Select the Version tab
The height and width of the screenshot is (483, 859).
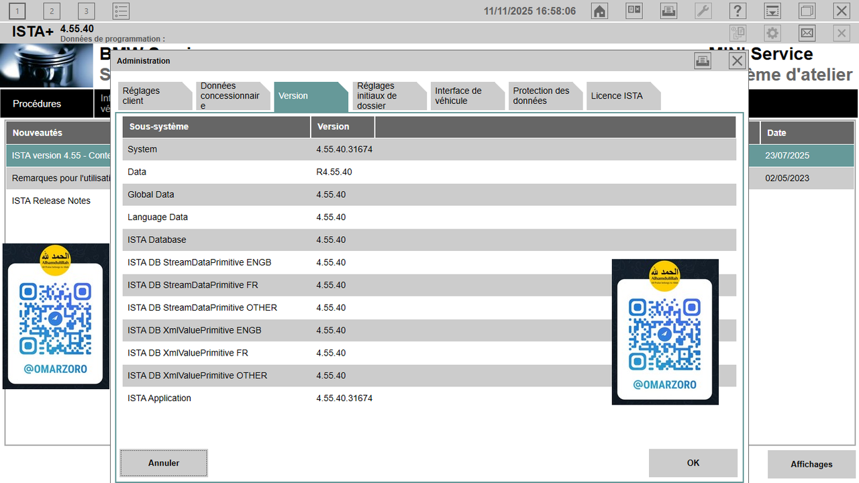(x=311, y=96)
